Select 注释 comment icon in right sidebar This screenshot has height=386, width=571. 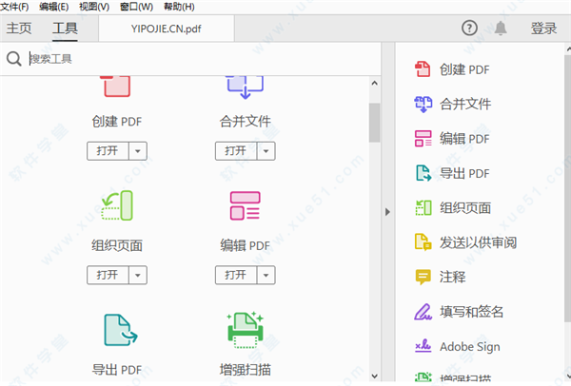423,277
